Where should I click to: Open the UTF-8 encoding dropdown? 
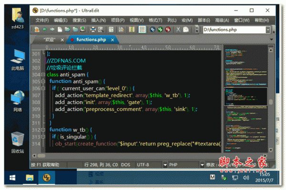pos(165,165)
